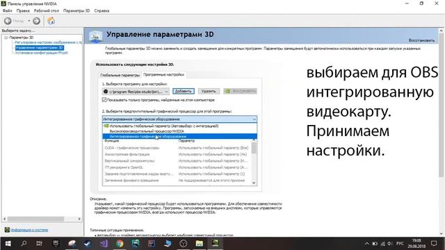The height and width of the screenshot is (250, 445).
Task: Click the Back (Назад) arrow icon
Action: [x=8, y=21]
